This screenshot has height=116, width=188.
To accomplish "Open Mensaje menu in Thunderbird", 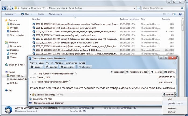I will point(59,63).
